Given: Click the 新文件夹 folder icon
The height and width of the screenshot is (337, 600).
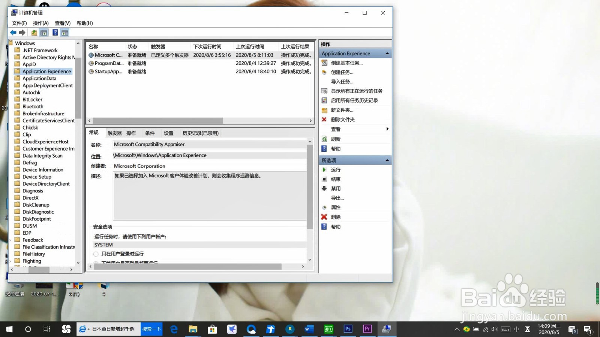Looking at the screenshot, I should (x=324, y=110).
